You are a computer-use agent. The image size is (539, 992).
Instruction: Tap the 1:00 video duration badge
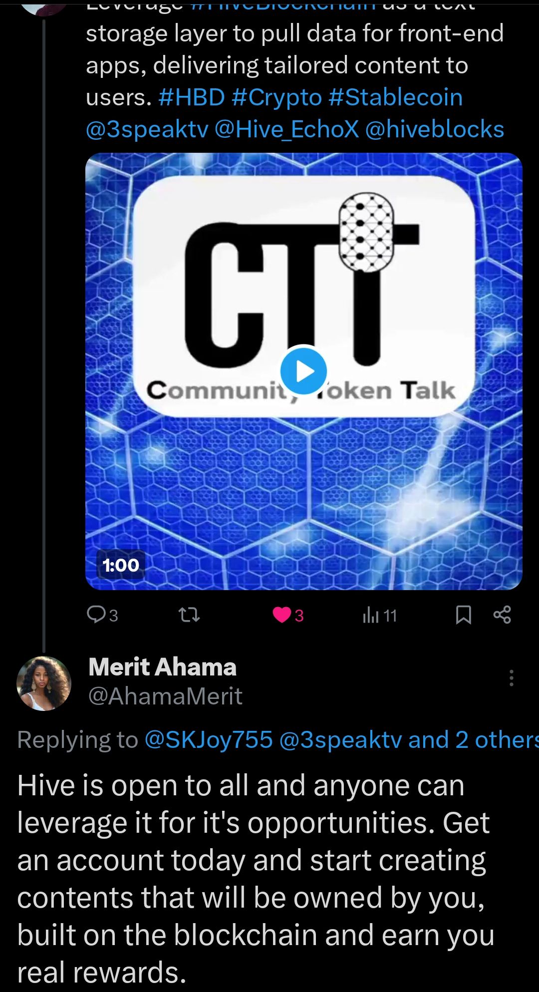(x=121, y=565)
